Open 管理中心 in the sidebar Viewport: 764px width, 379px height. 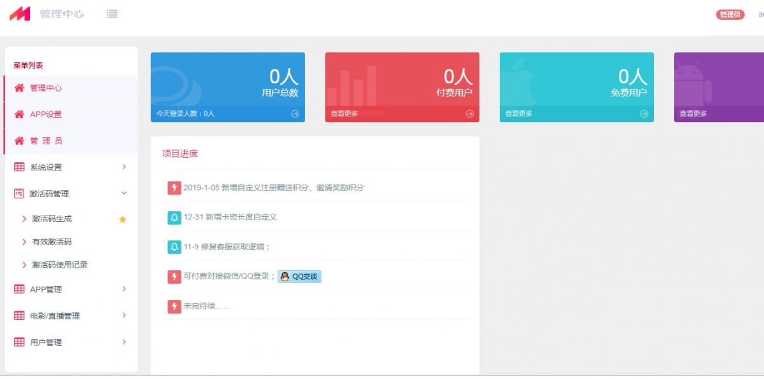tap(46, 88)
